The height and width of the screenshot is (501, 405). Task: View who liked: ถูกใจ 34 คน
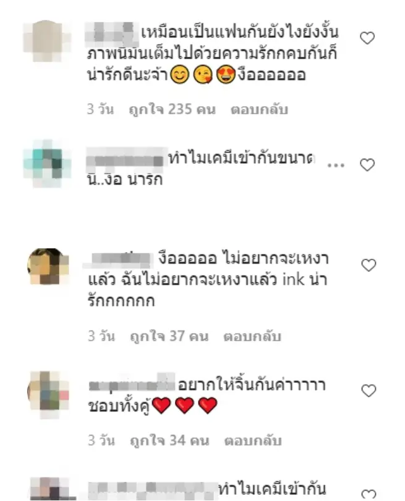pos(169,440)
